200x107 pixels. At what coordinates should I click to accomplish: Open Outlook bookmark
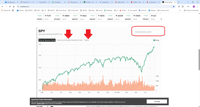point(20,10)
